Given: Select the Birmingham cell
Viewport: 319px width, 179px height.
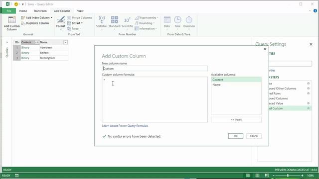Looking at the screenshot, I should (53, 58).
